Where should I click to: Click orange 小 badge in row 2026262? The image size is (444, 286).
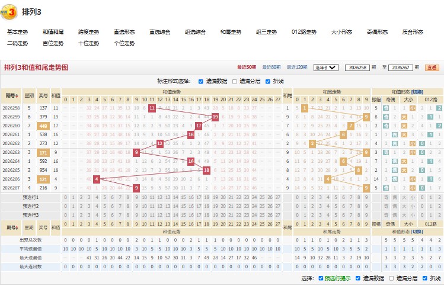(413, 143)
